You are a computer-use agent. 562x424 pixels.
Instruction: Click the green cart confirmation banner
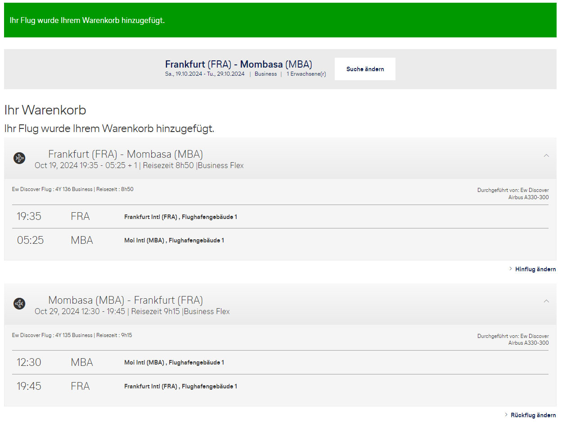pos(280,20)
